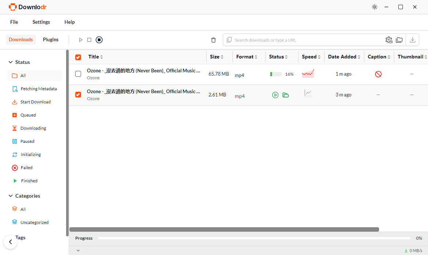Screen dimensions: 428x255
Task: Click the stop all circle icon
Action: (x=99, y=40)
